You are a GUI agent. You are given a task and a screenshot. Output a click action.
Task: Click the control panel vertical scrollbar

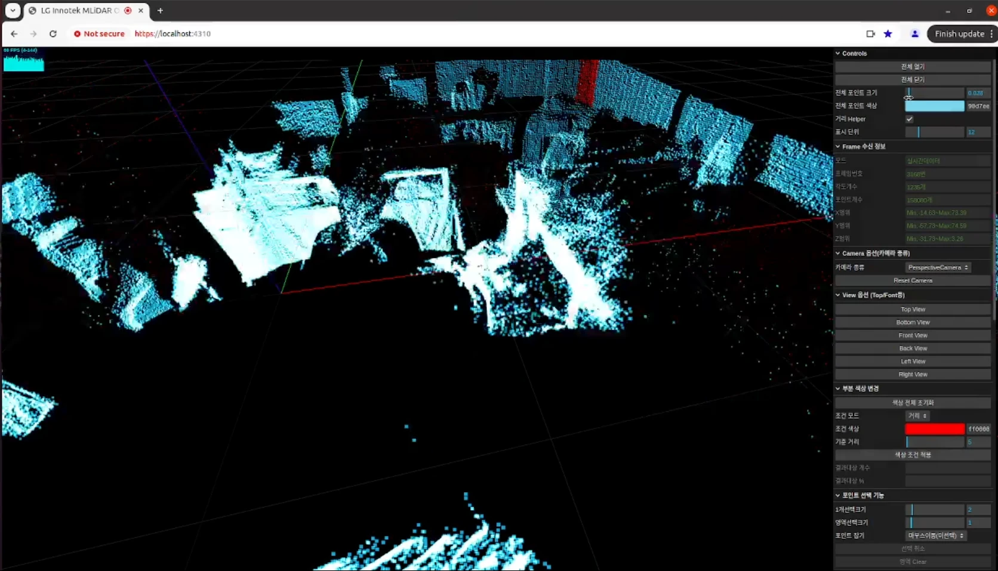click(994, 191)
